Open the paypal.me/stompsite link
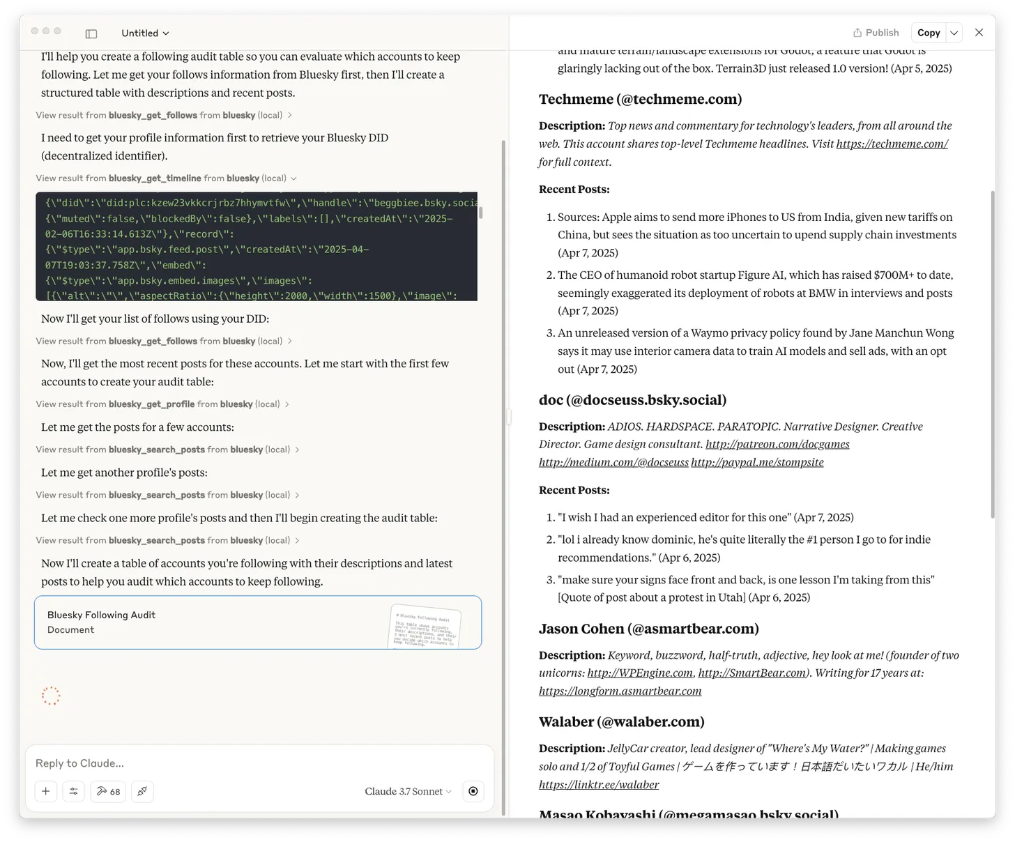 (757, 462)
